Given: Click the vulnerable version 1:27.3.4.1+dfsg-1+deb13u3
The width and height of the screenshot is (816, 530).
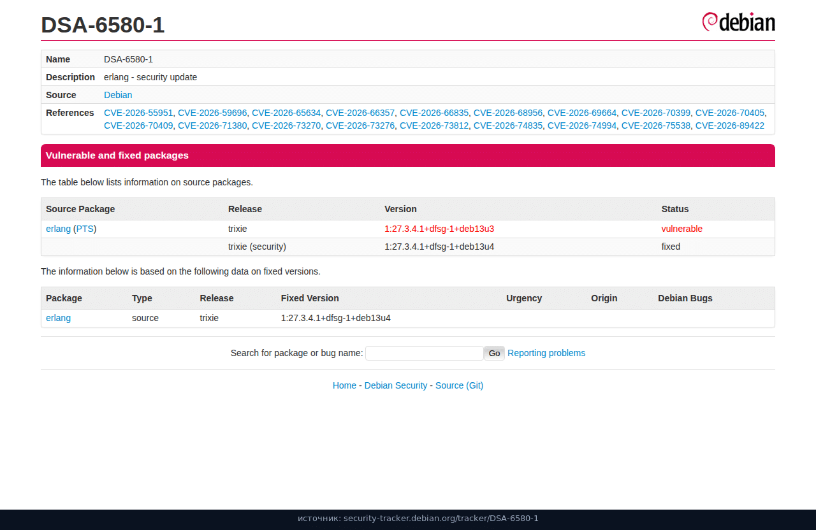Looking at the screenshot, I should (439, 229).
